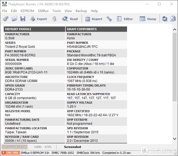Click the Not programmed XMP Extreme value
Image resolution: width=178 pixels, height=156 pixels.
coord(80,124)
